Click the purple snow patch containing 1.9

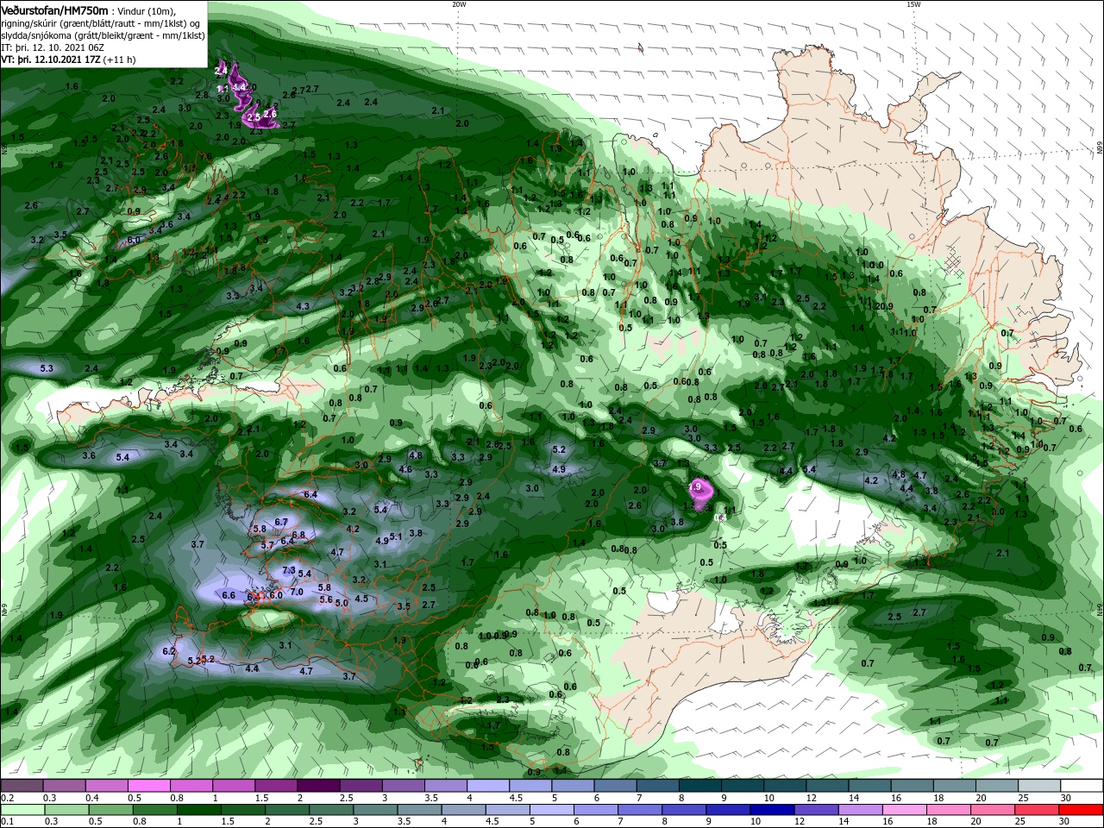(x=700, y=493)
